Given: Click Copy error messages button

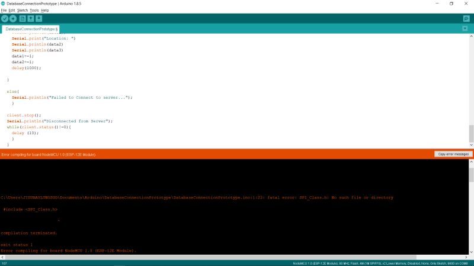Looking at the screenshot, I should coord(453,154).
